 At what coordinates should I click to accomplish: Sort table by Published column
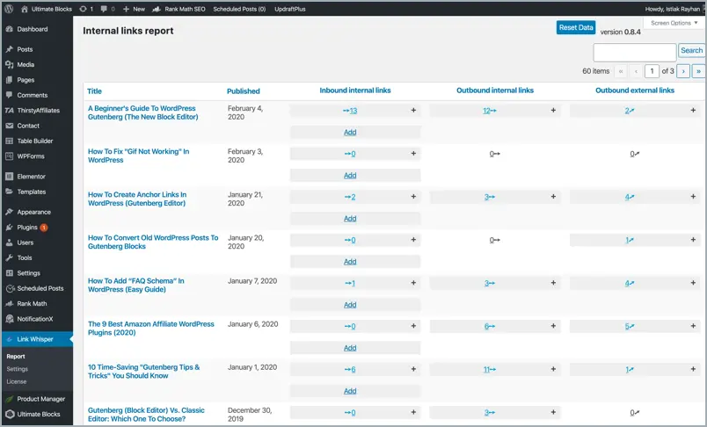[x=243, y=91]
